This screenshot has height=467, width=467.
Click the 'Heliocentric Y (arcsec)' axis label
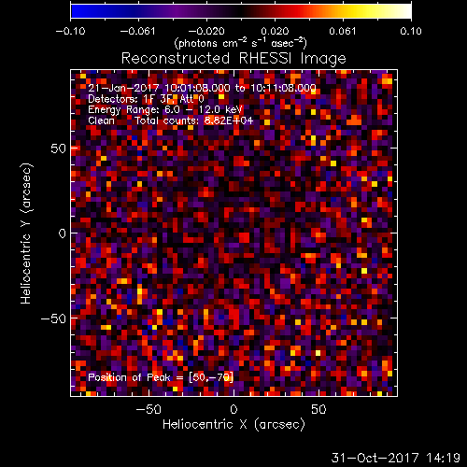tap(26, 233)
